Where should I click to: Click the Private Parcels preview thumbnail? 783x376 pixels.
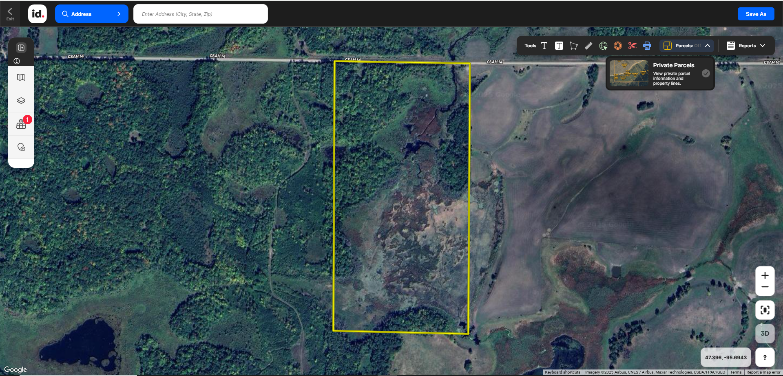pyautogui.click(x=628, y=73)
